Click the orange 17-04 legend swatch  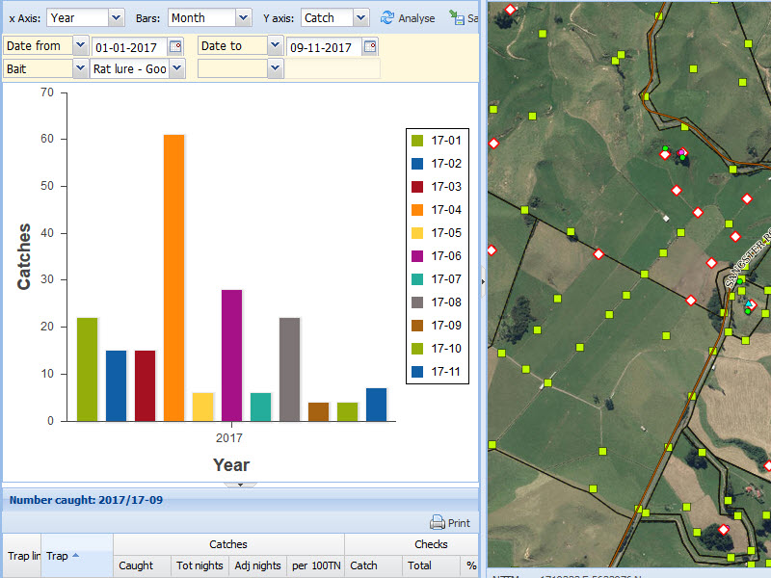[x=418, y=210]
